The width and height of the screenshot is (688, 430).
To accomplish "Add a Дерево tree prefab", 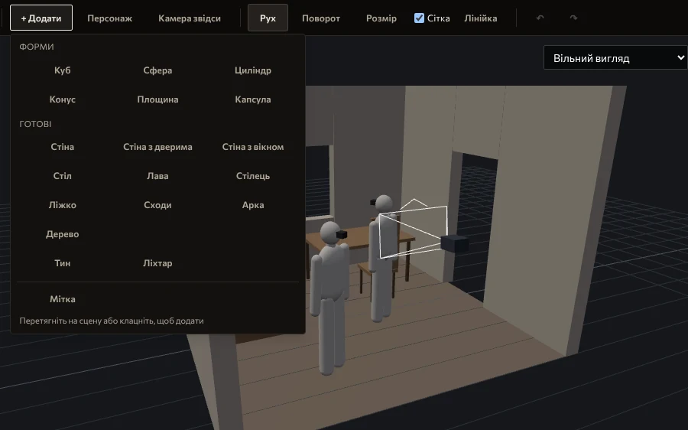I will pos(63,234).
